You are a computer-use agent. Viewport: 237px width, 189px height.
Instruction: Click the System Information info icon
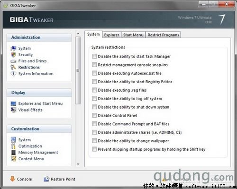point(13,74)
